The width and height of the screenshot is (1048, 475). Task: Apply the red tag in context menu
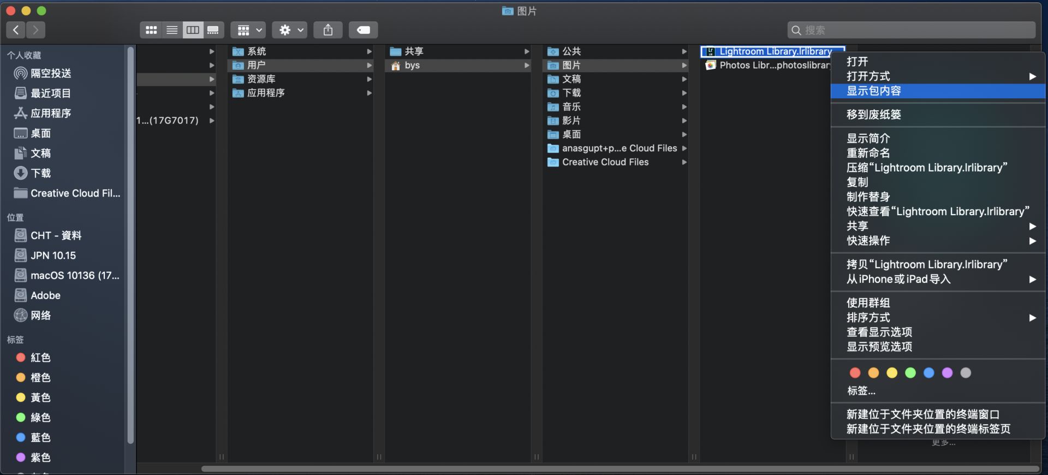click(855, 373)
